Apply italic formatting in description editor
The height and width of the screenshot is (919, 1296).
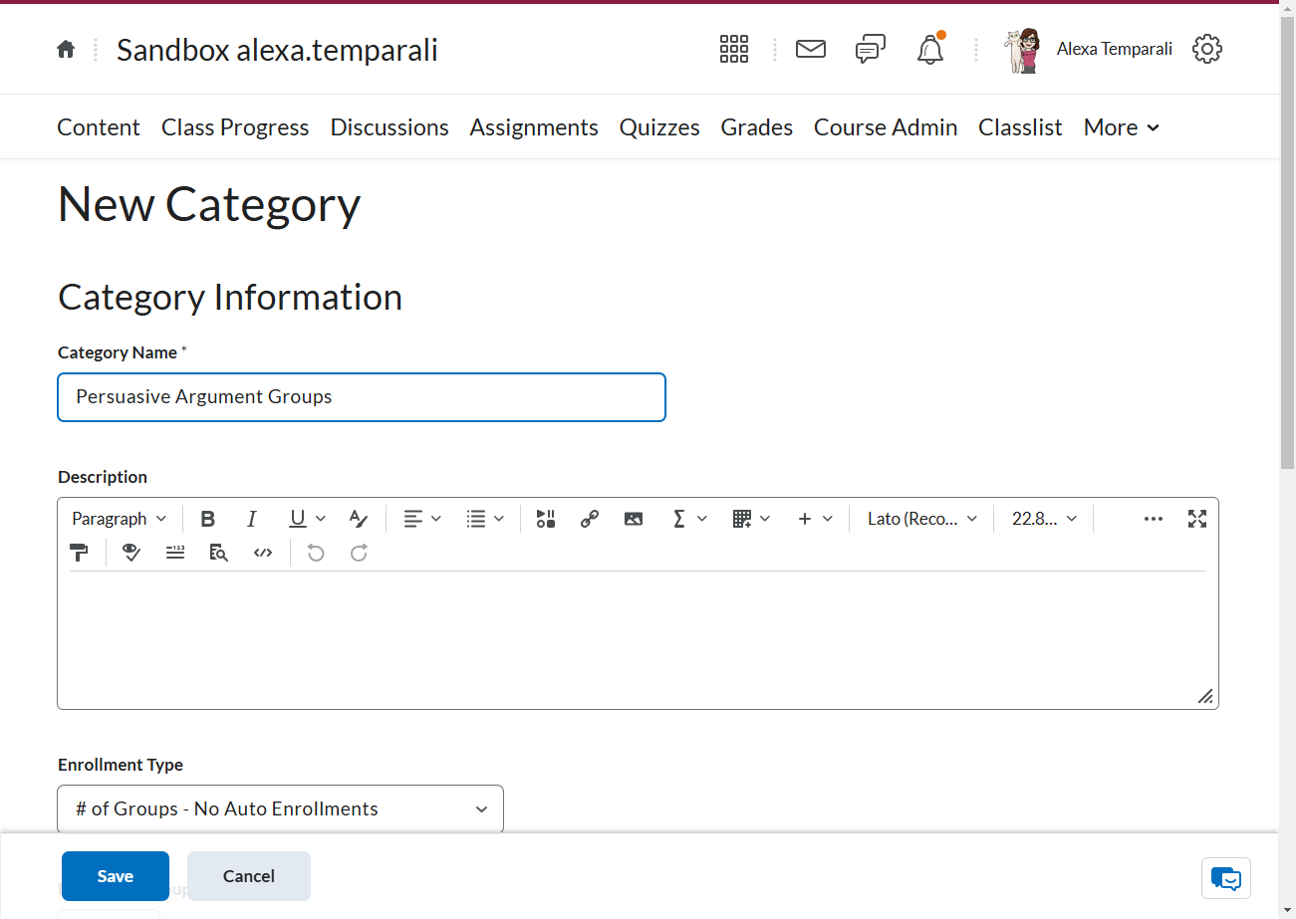tap(252, 519)
